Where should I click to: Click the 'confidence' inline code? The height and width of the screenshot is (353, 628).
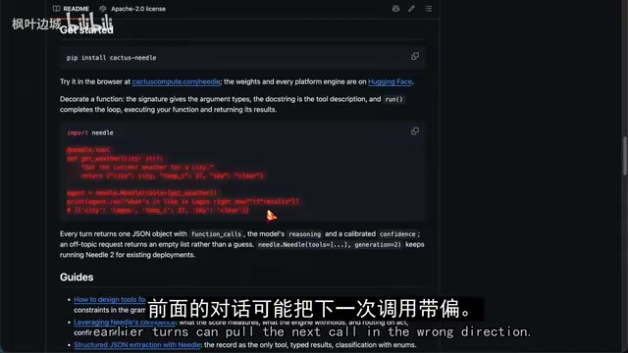click(x=397, y=234)
